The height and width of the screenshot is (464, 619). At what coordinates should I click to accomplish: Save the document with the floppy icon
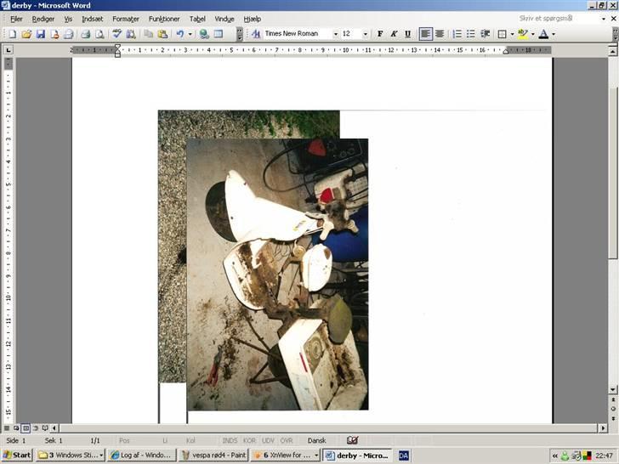pyautogui.click(x=40, y=34)
